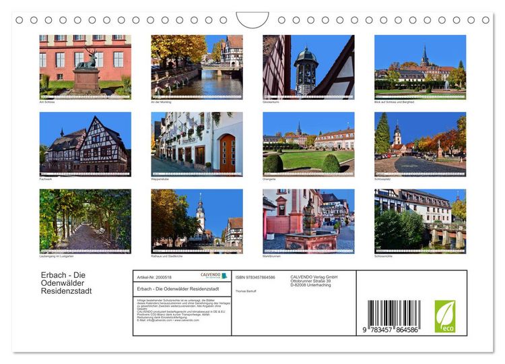Click the large title 'Erbach - Die Odenwälder Residenzstadt'
This screenshot has height=364, width=505.
click(67, 283)
